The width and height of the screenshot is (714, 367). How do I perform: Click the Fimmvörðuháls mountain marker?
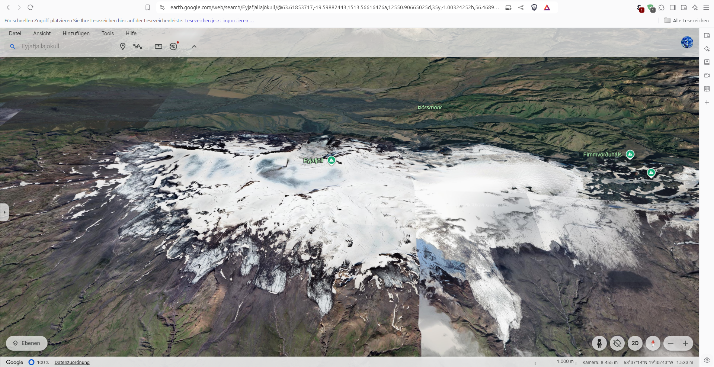click(x=630, y=154)
